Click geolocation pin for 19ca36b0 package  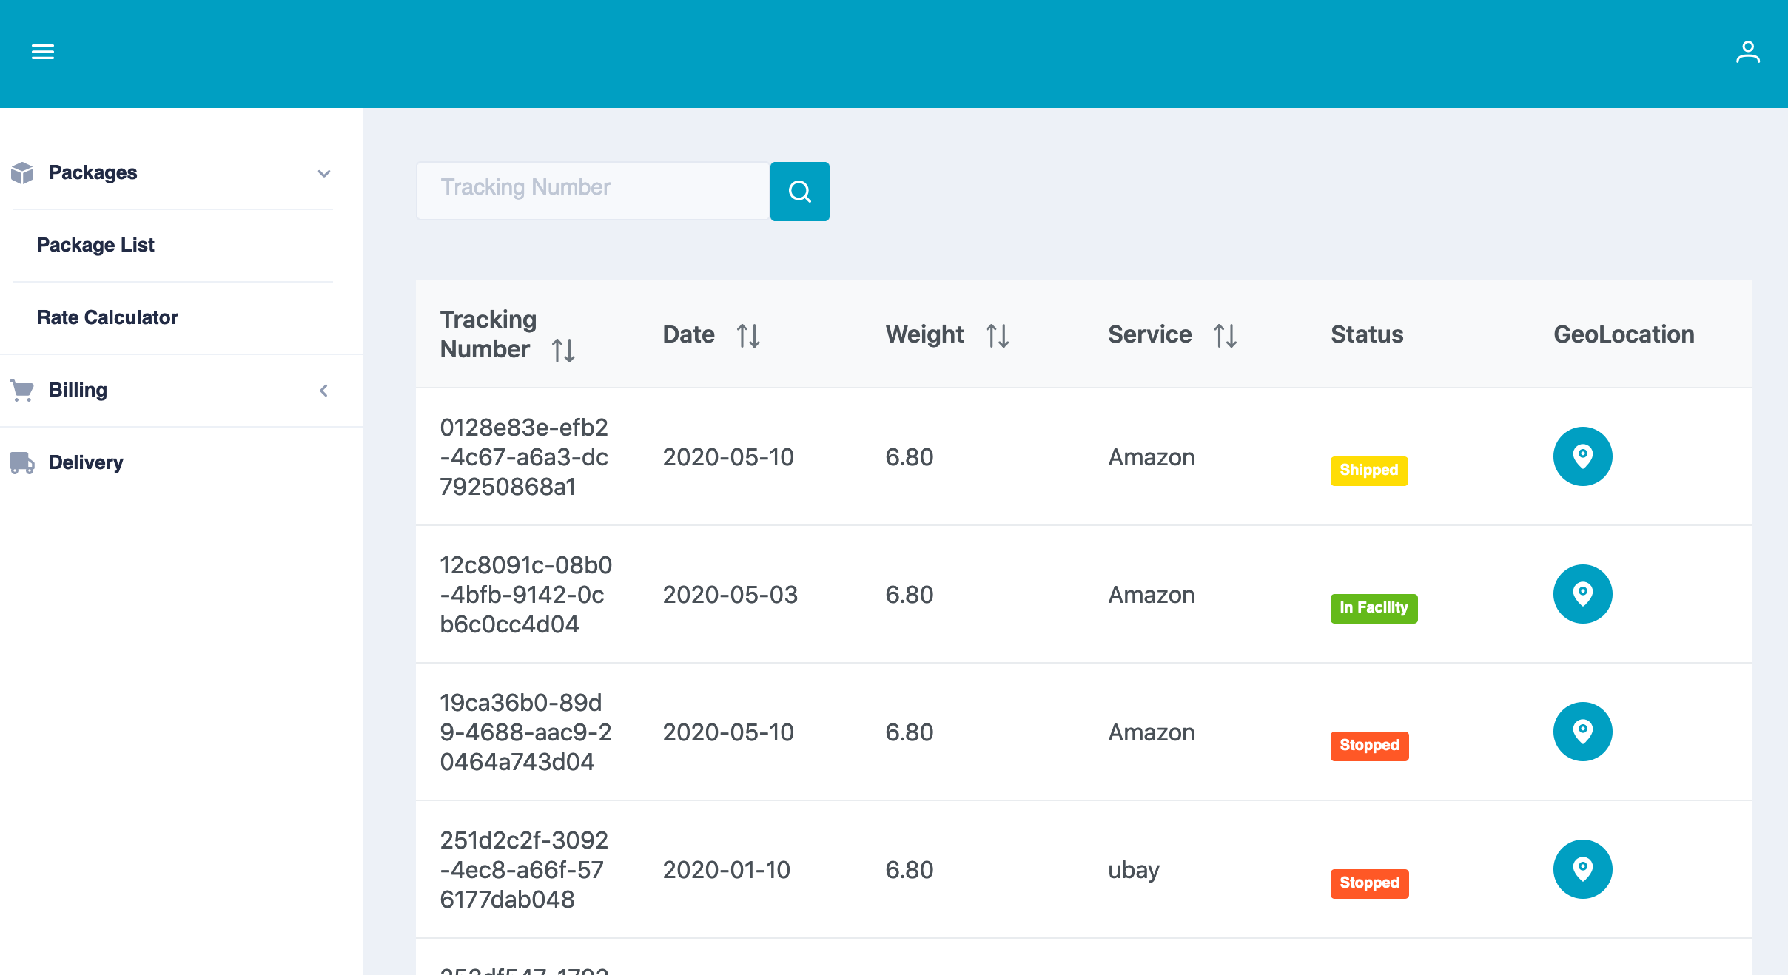(x=1582, y=732)
